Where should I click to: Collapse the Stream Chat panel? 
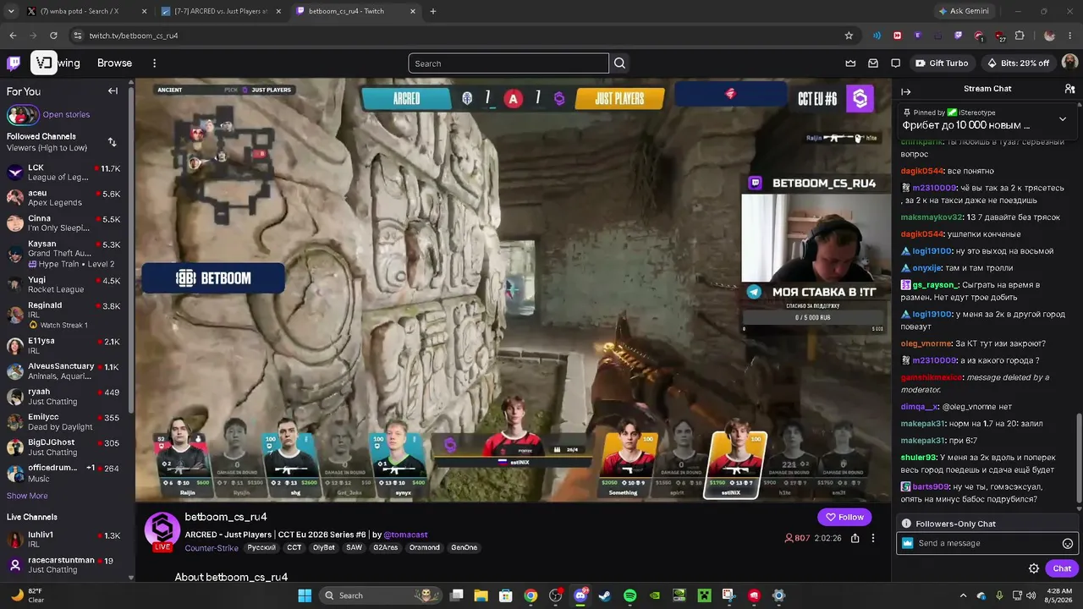click(x=906, y=91)
